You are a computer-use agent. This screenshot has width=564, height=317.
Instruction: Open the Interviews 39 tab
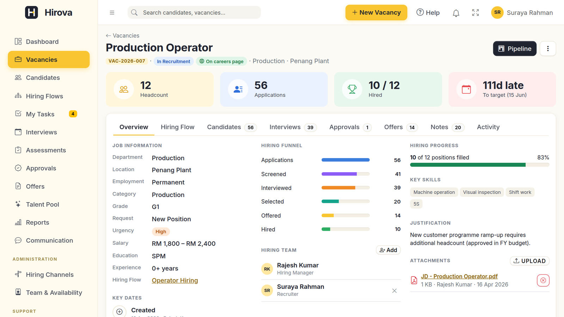coord(293,127)
